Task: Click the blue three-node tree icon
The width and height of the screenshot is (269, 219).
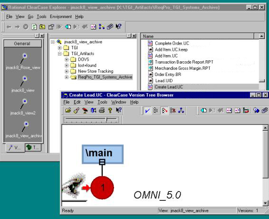Action: tap(181, 110)
